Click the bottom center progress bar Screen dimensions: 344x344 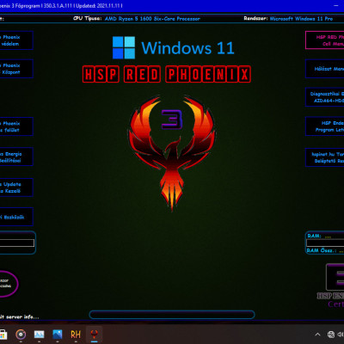click(x=172, y=315)
